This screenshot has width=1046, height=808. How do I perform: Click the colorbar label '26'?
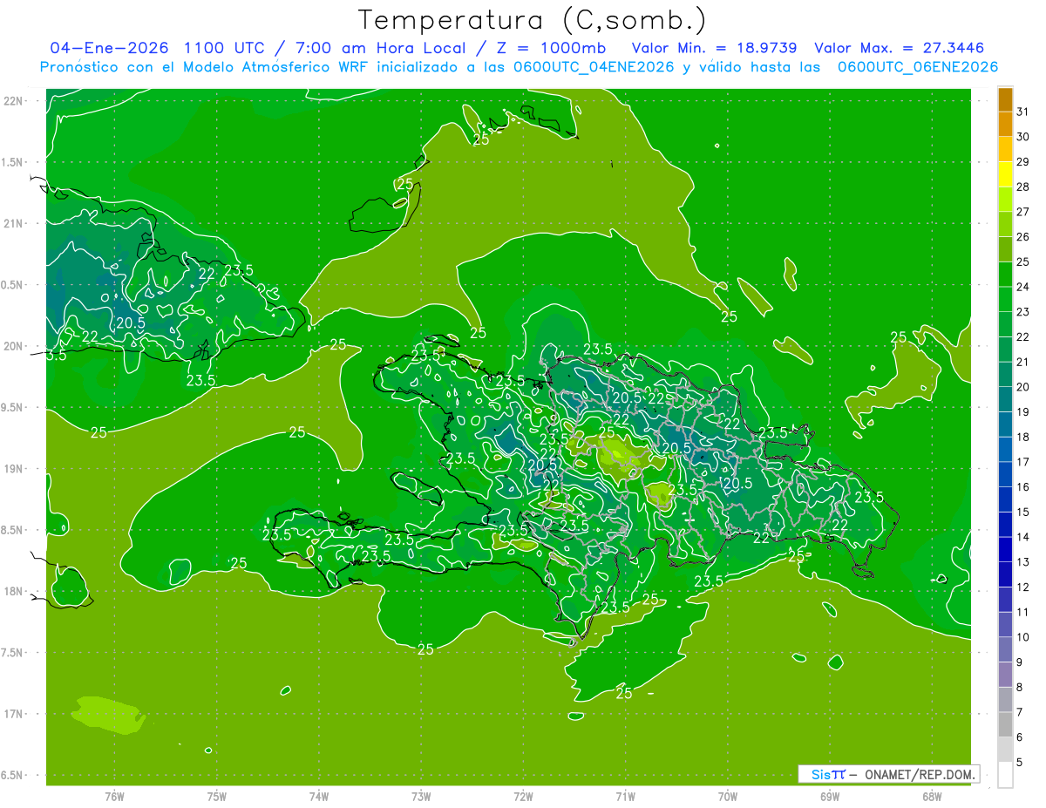(1022, 237)
